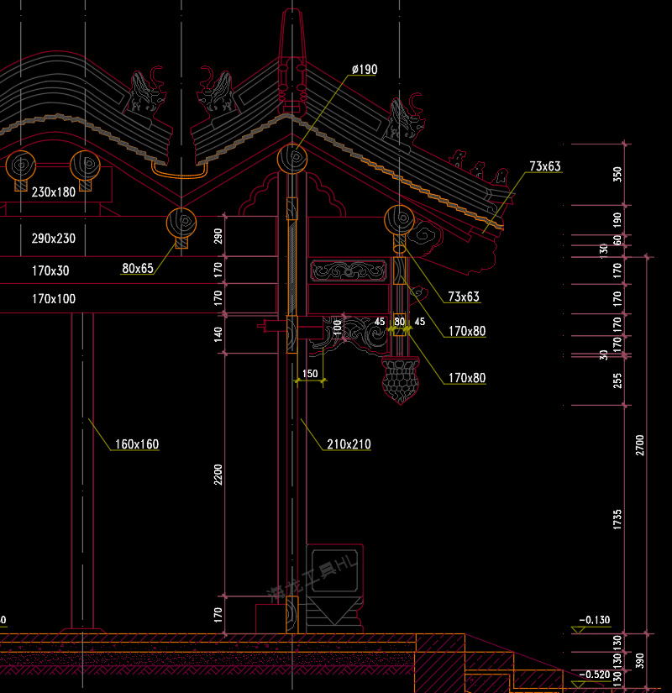Click the ø190 diameter label

364,70
